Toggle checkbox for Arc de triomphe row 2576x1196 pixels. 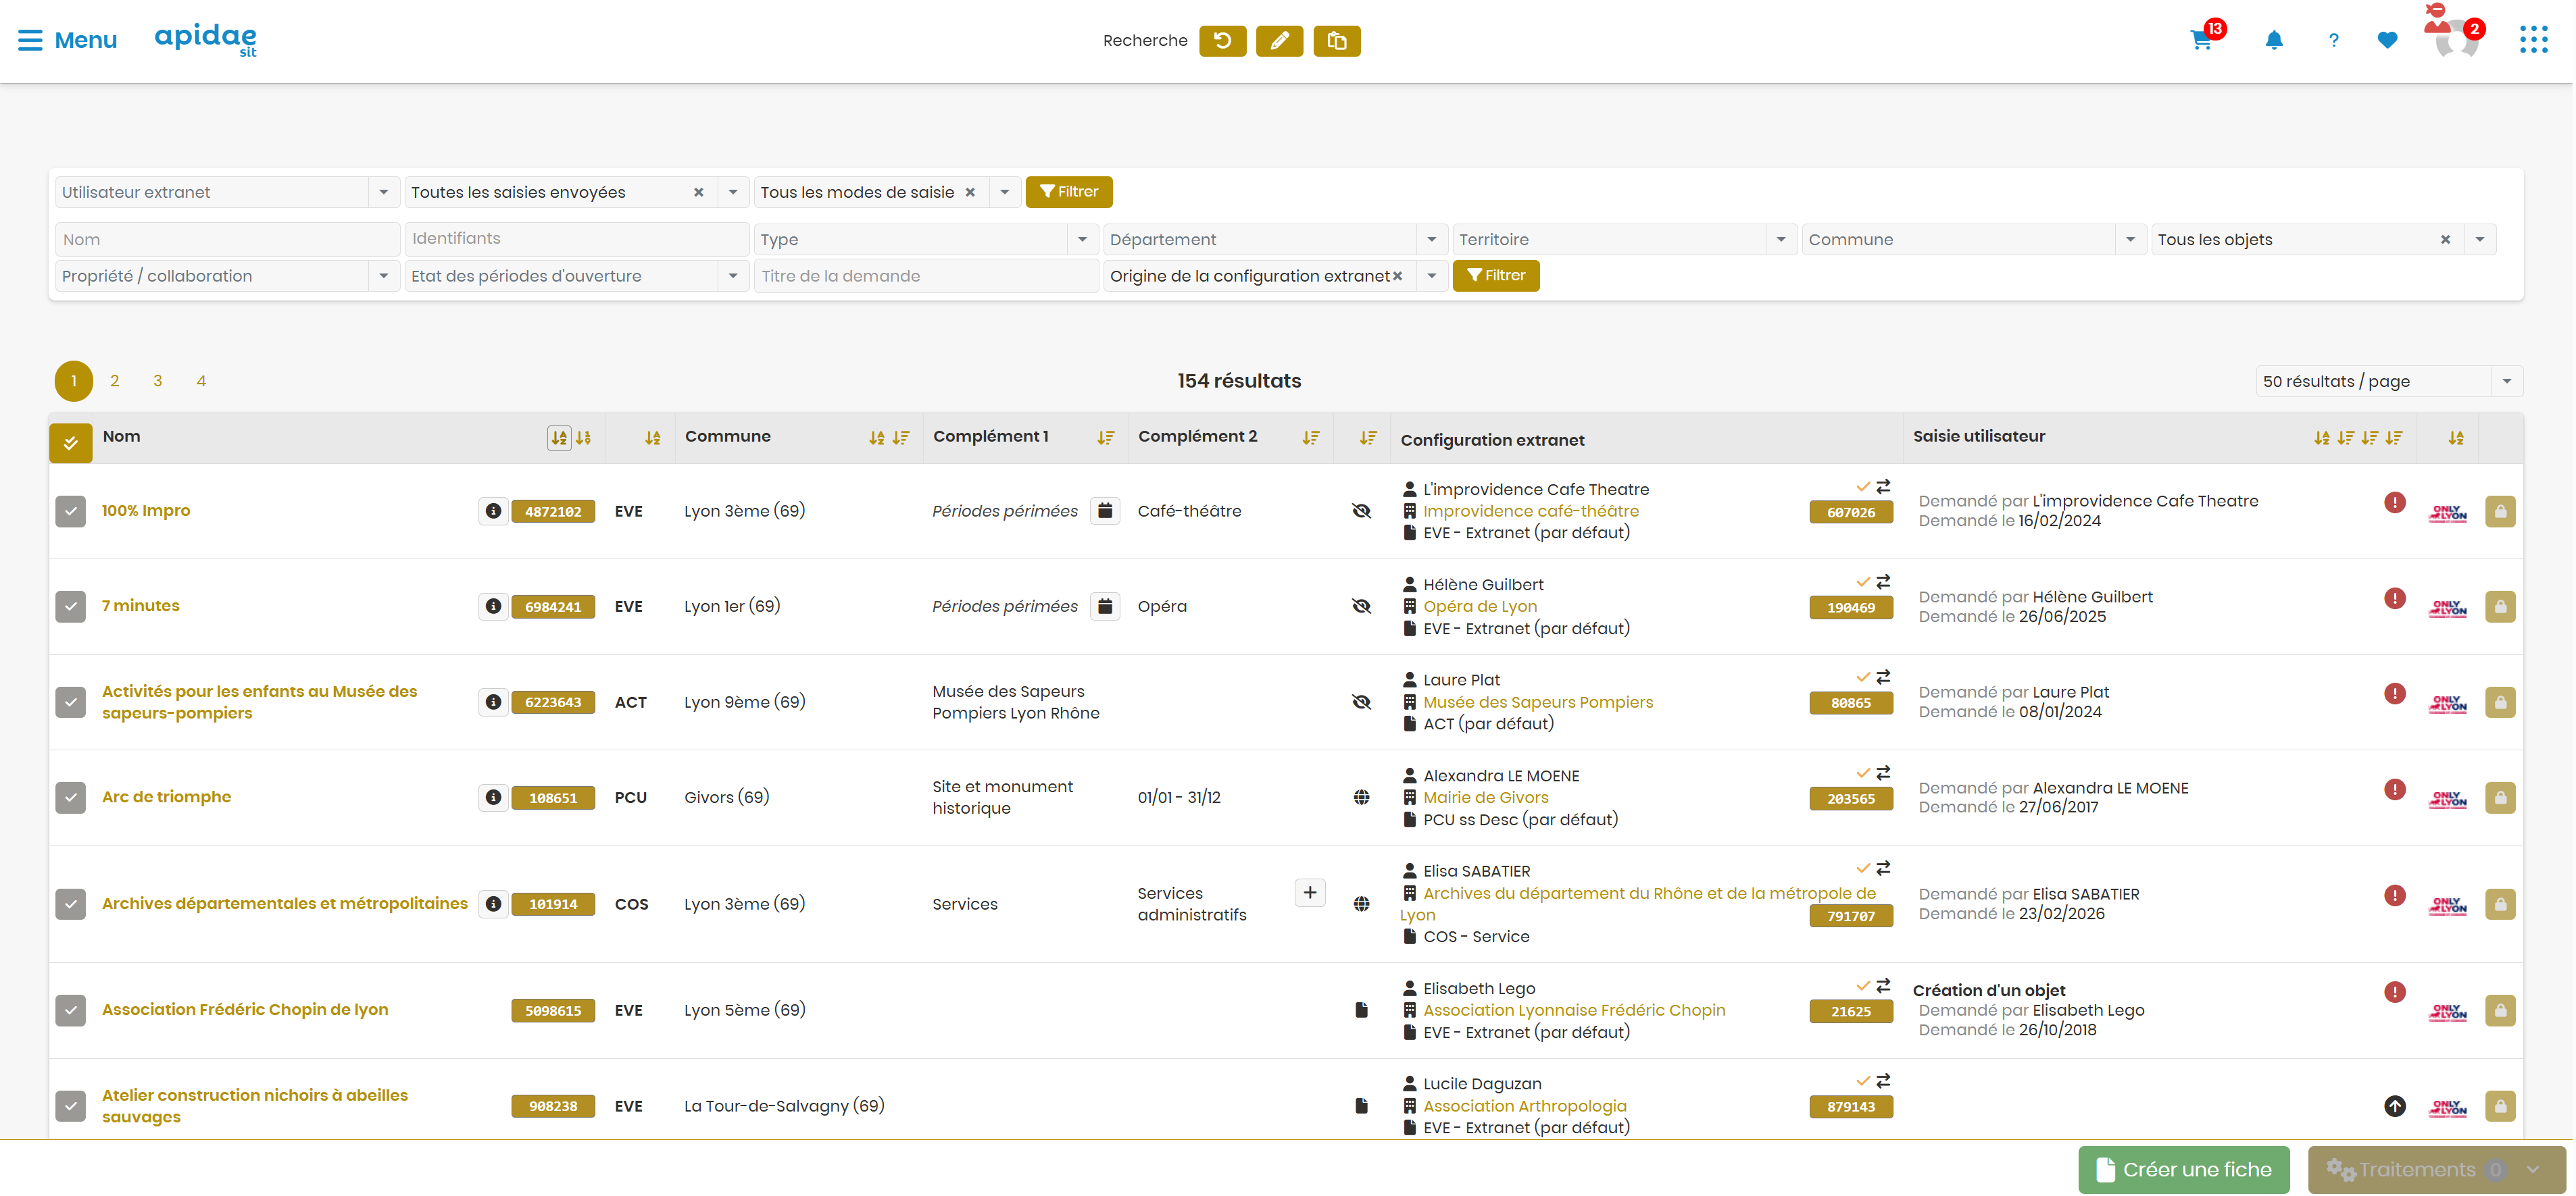click(x=70, y=798)
